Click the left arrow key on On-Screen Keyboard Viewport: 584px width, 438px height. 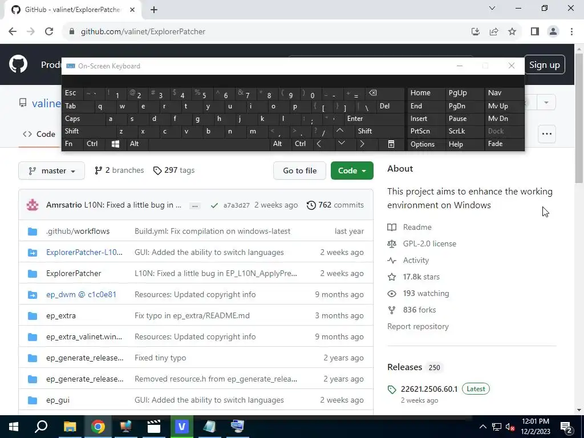[x=319, y=144]
